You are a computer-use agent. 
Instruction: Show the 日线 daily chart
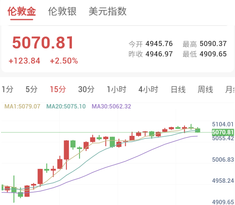[178, 89]
